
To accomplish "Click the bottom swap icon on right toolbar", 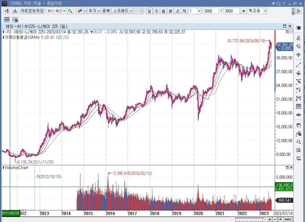I will (298, 158).
